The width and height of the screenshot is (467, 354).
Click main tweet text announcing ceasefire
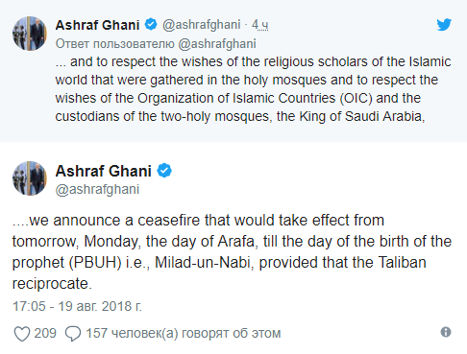click(232, 252)
